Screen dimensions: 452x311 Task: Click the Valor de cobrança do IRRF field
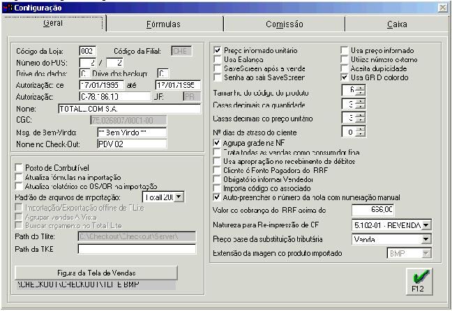pos(372,210)
